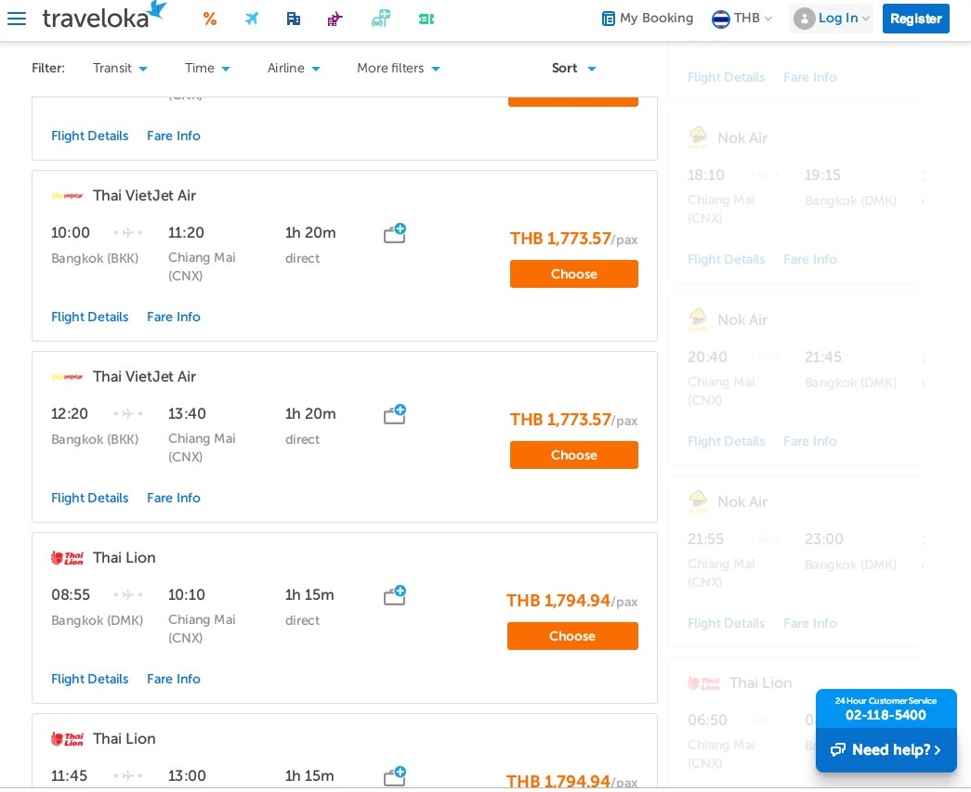The image size is (971, 792).
Task: Click the chat icon in Need help
Action: (x=838, y=750)
